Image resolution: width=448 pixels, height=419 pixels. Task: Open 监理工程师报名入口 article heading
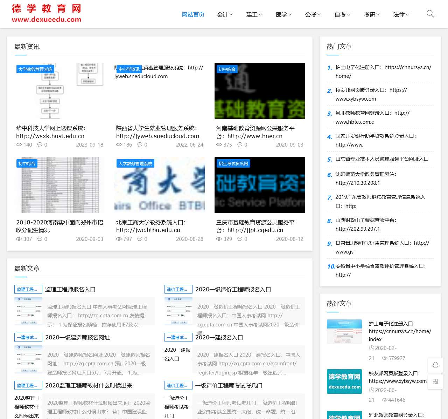(70, 290)
